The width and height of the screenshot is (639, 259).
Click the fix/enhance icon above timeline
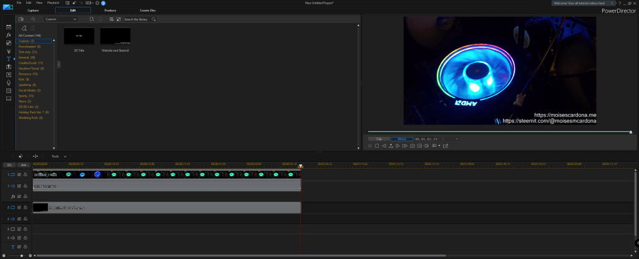tap(21, 156)
